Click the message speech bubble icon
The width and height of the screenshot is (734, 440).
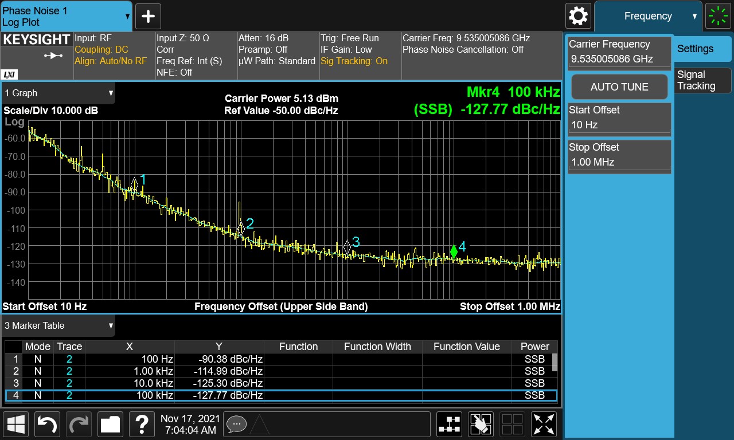[x=236, y=425]
